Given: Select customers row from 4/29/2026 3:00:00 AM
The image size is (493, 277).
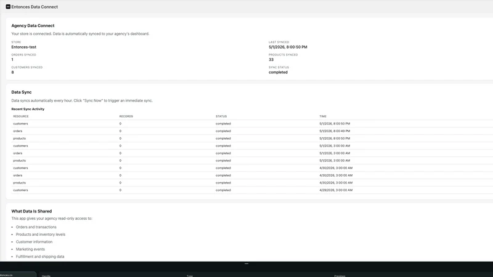Looking at the screenshot, I should click(x=252, y=190).
